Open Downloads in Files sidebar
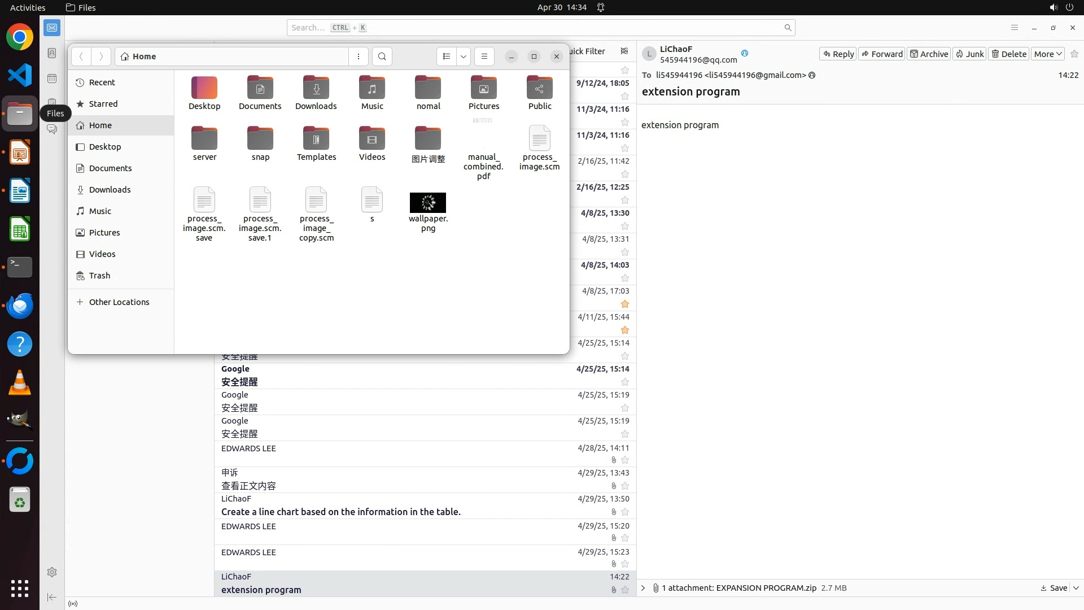 (110, 190)
